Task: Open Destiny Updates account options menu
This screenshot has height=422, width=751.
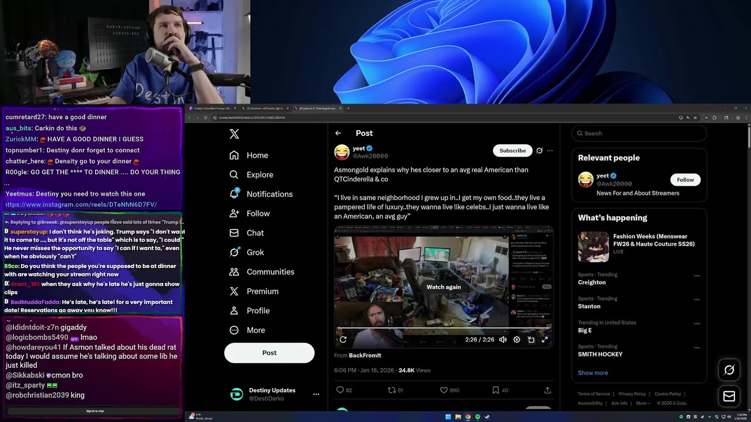Action: pos(316,394)
